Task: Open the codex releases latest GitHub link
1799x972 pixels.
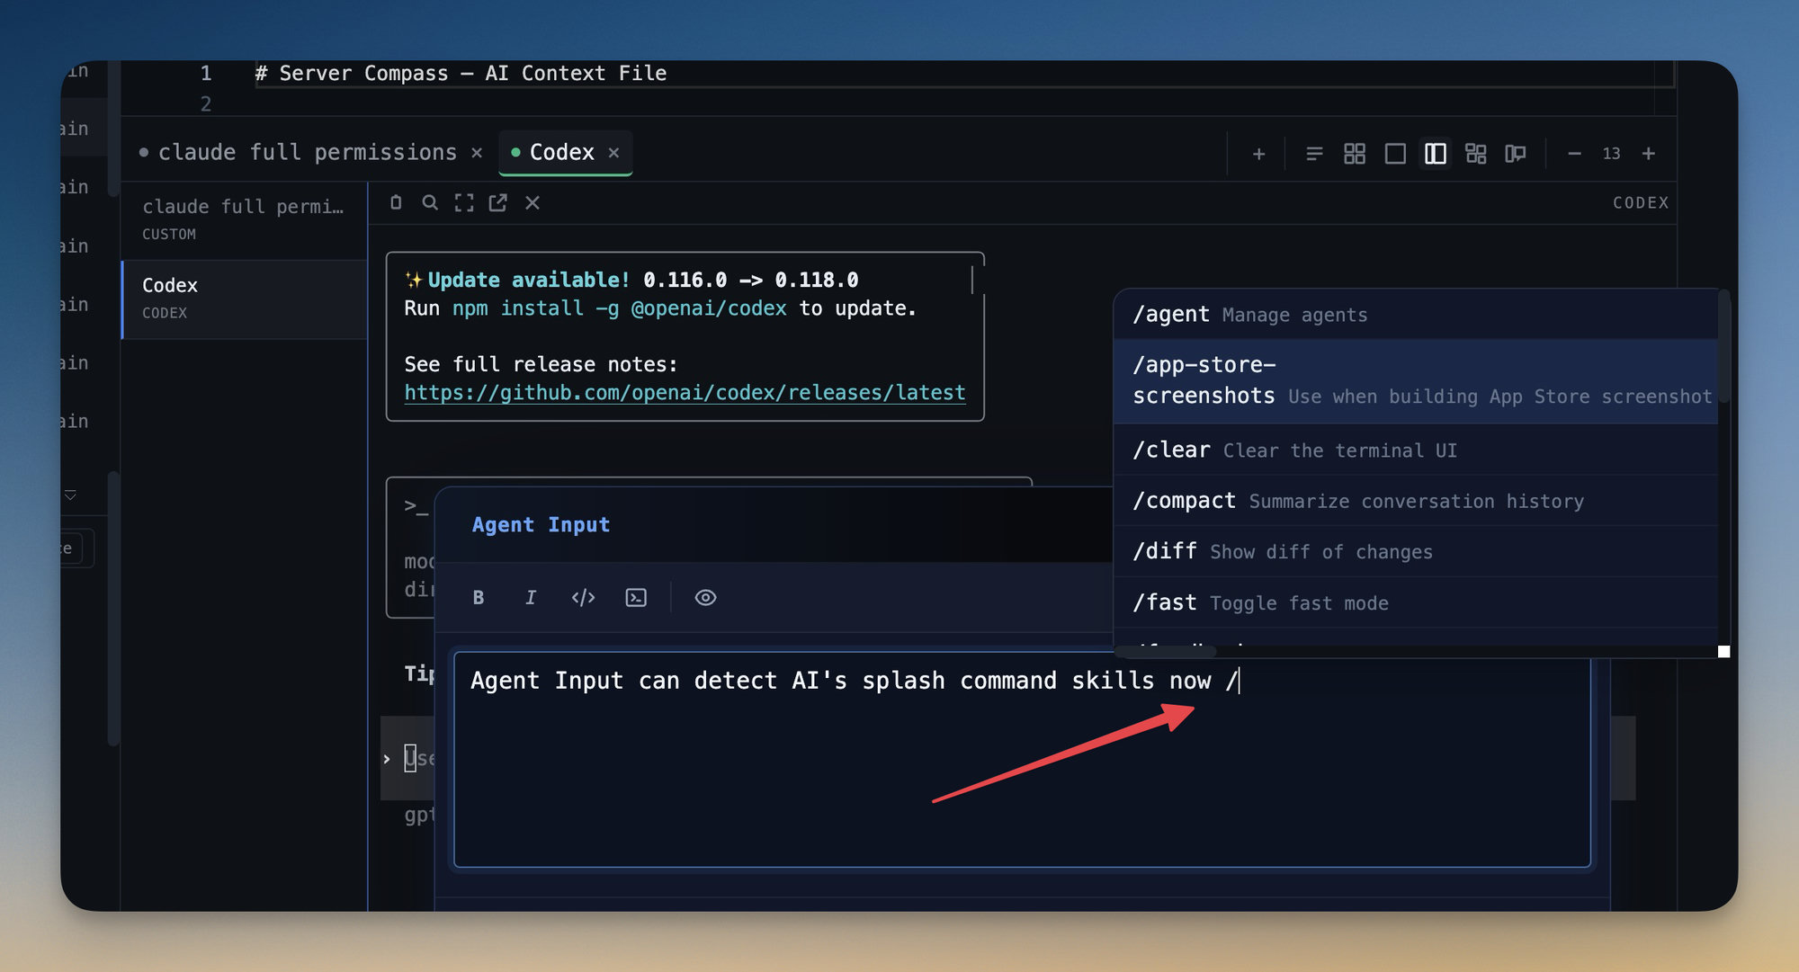Action: (685, 393)
